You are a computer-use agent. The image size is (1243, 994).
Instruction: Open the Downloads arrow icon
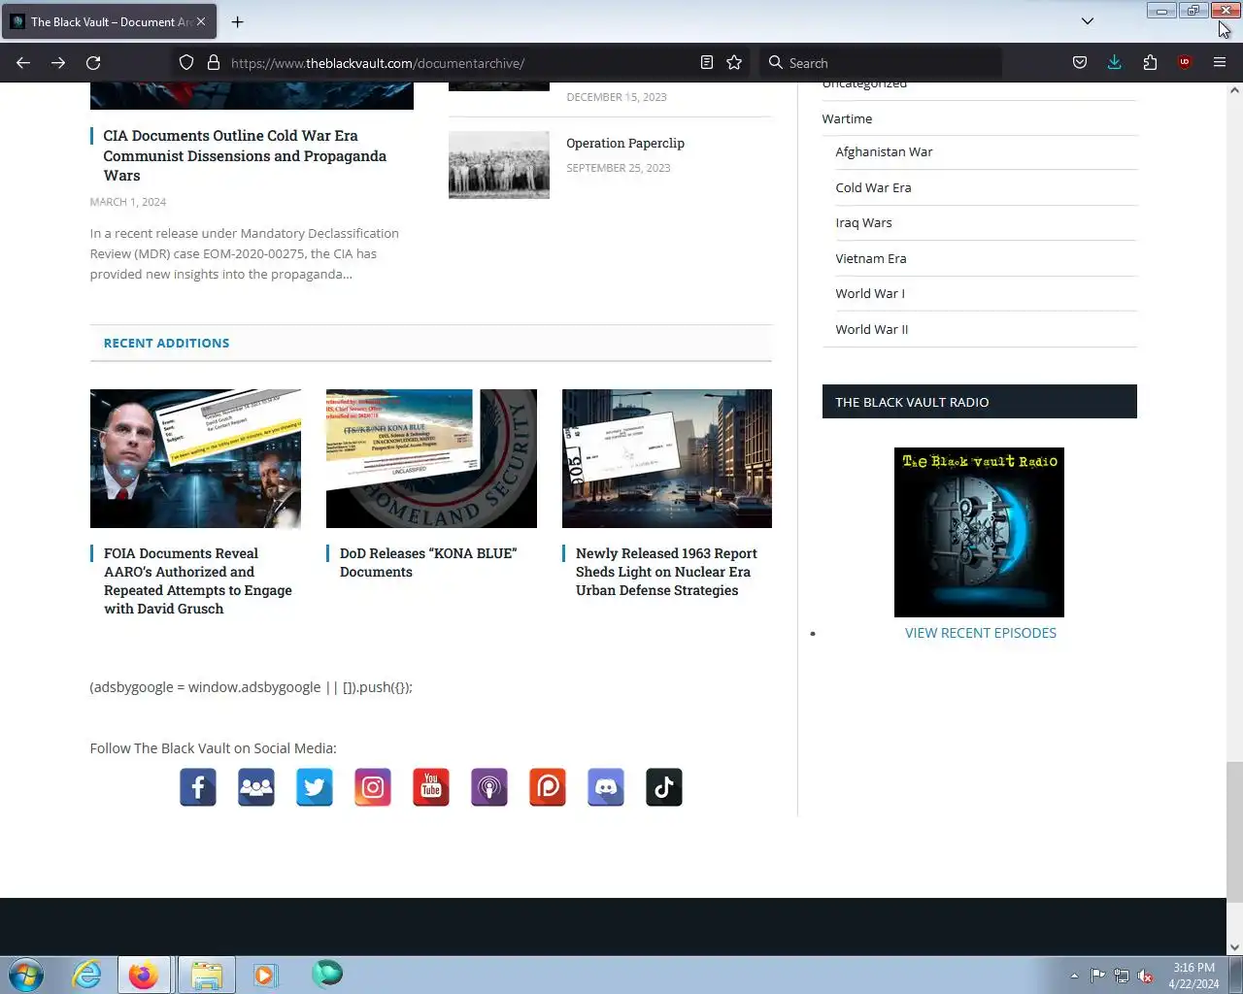pos(1115,63)
